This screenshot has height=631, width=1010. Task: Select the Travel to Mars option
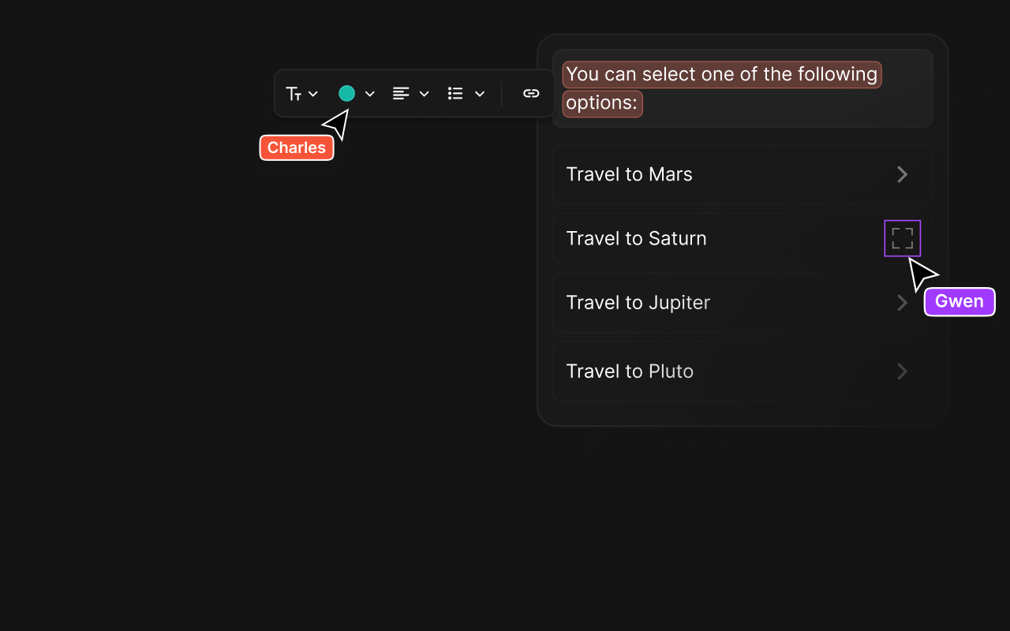629,174
